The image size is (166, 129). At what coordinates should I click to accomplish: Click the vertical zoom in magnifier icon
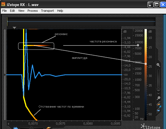(158, 65)
